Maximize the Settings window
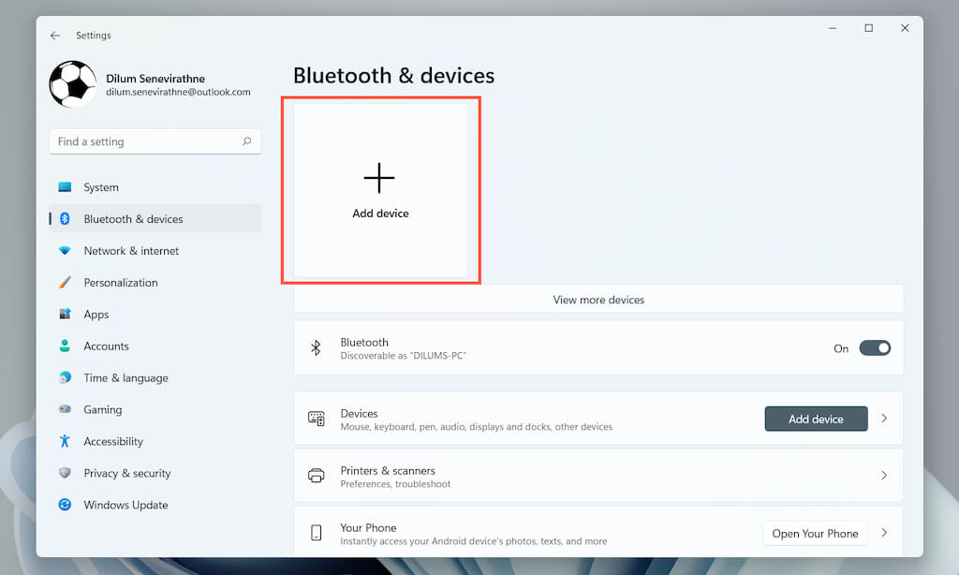Viewport: 959px width, 575px height. [868, 28]
